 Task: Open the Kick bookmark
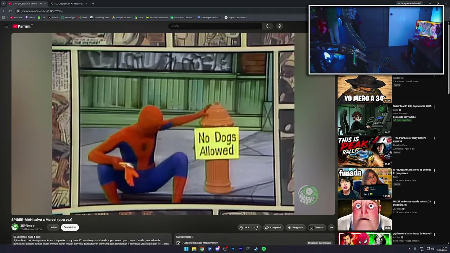[41, 17]
